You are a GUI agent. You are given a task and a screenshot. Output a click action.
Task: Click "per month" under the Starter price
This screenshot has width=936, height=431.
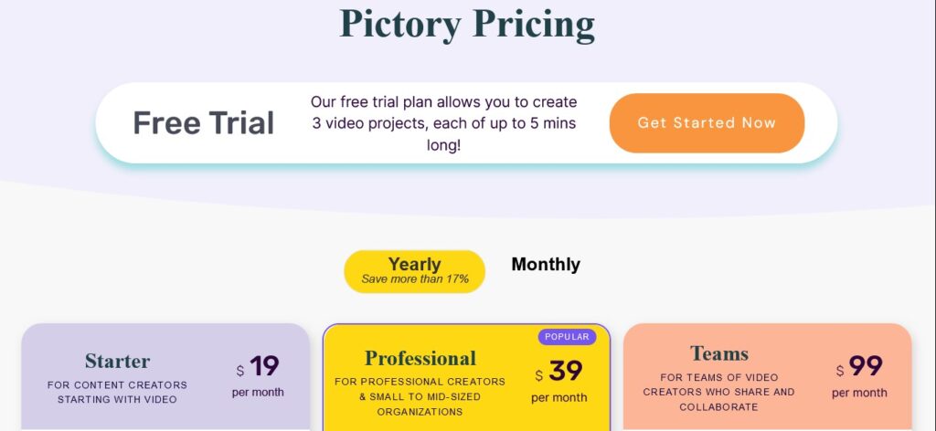coord(258,393)
